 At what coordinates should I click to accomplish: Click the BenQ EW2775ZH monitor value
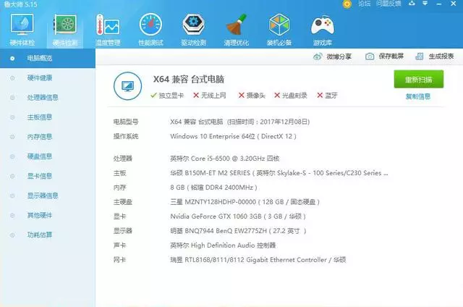pos(238,231)
